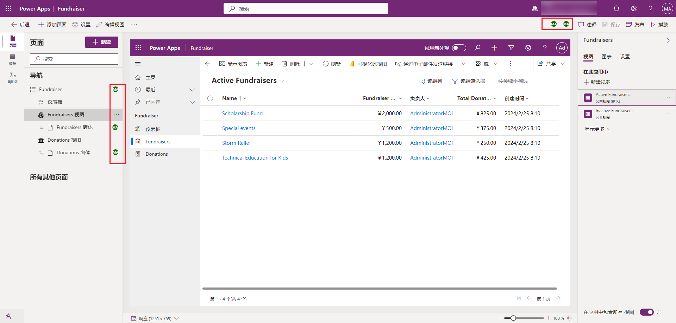Click the preview plus quick create icon
Viewport: 676px width, 323px height.
[494, 48]
